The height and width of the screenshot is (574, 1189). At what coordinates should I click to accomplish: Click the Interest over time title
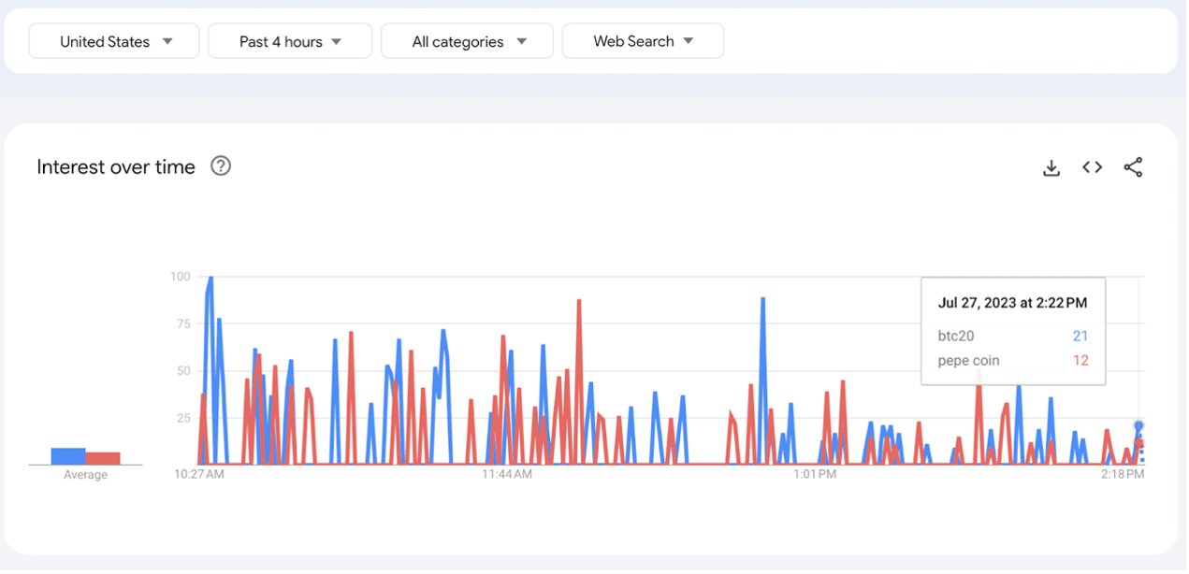point(116,166)
